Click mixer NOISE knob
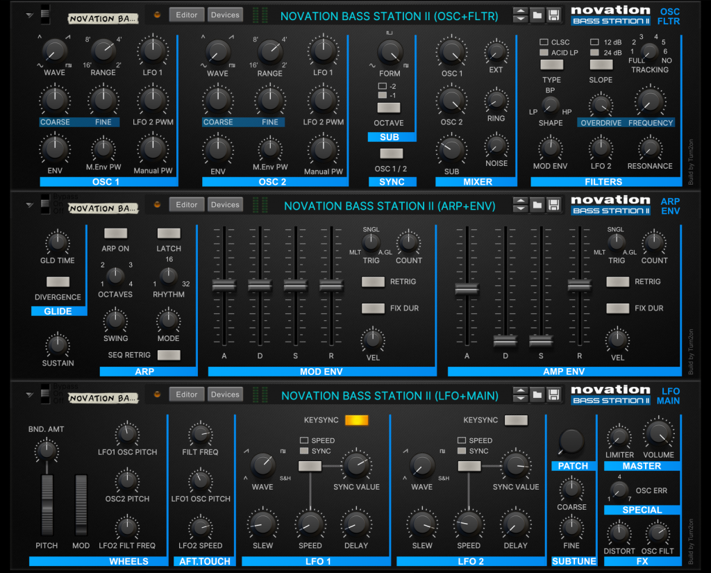The image size is (711, 573). 496,145
